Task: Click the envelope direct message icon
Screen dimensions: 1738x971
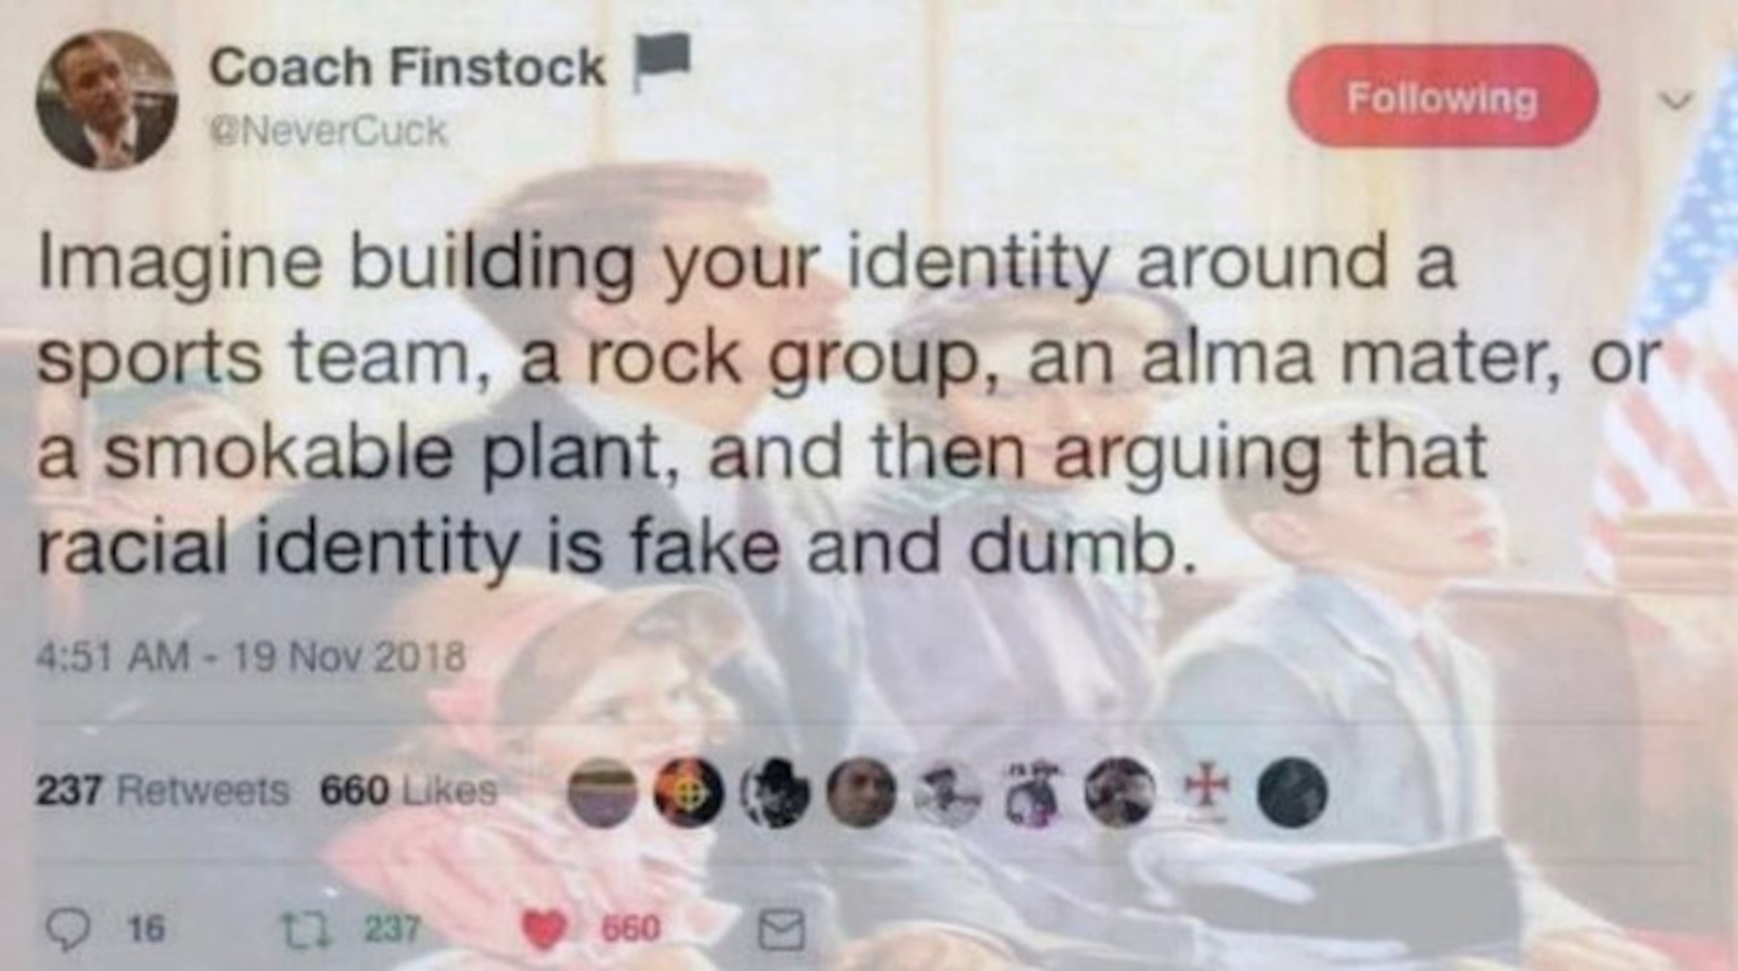Action: pos(780,930)
